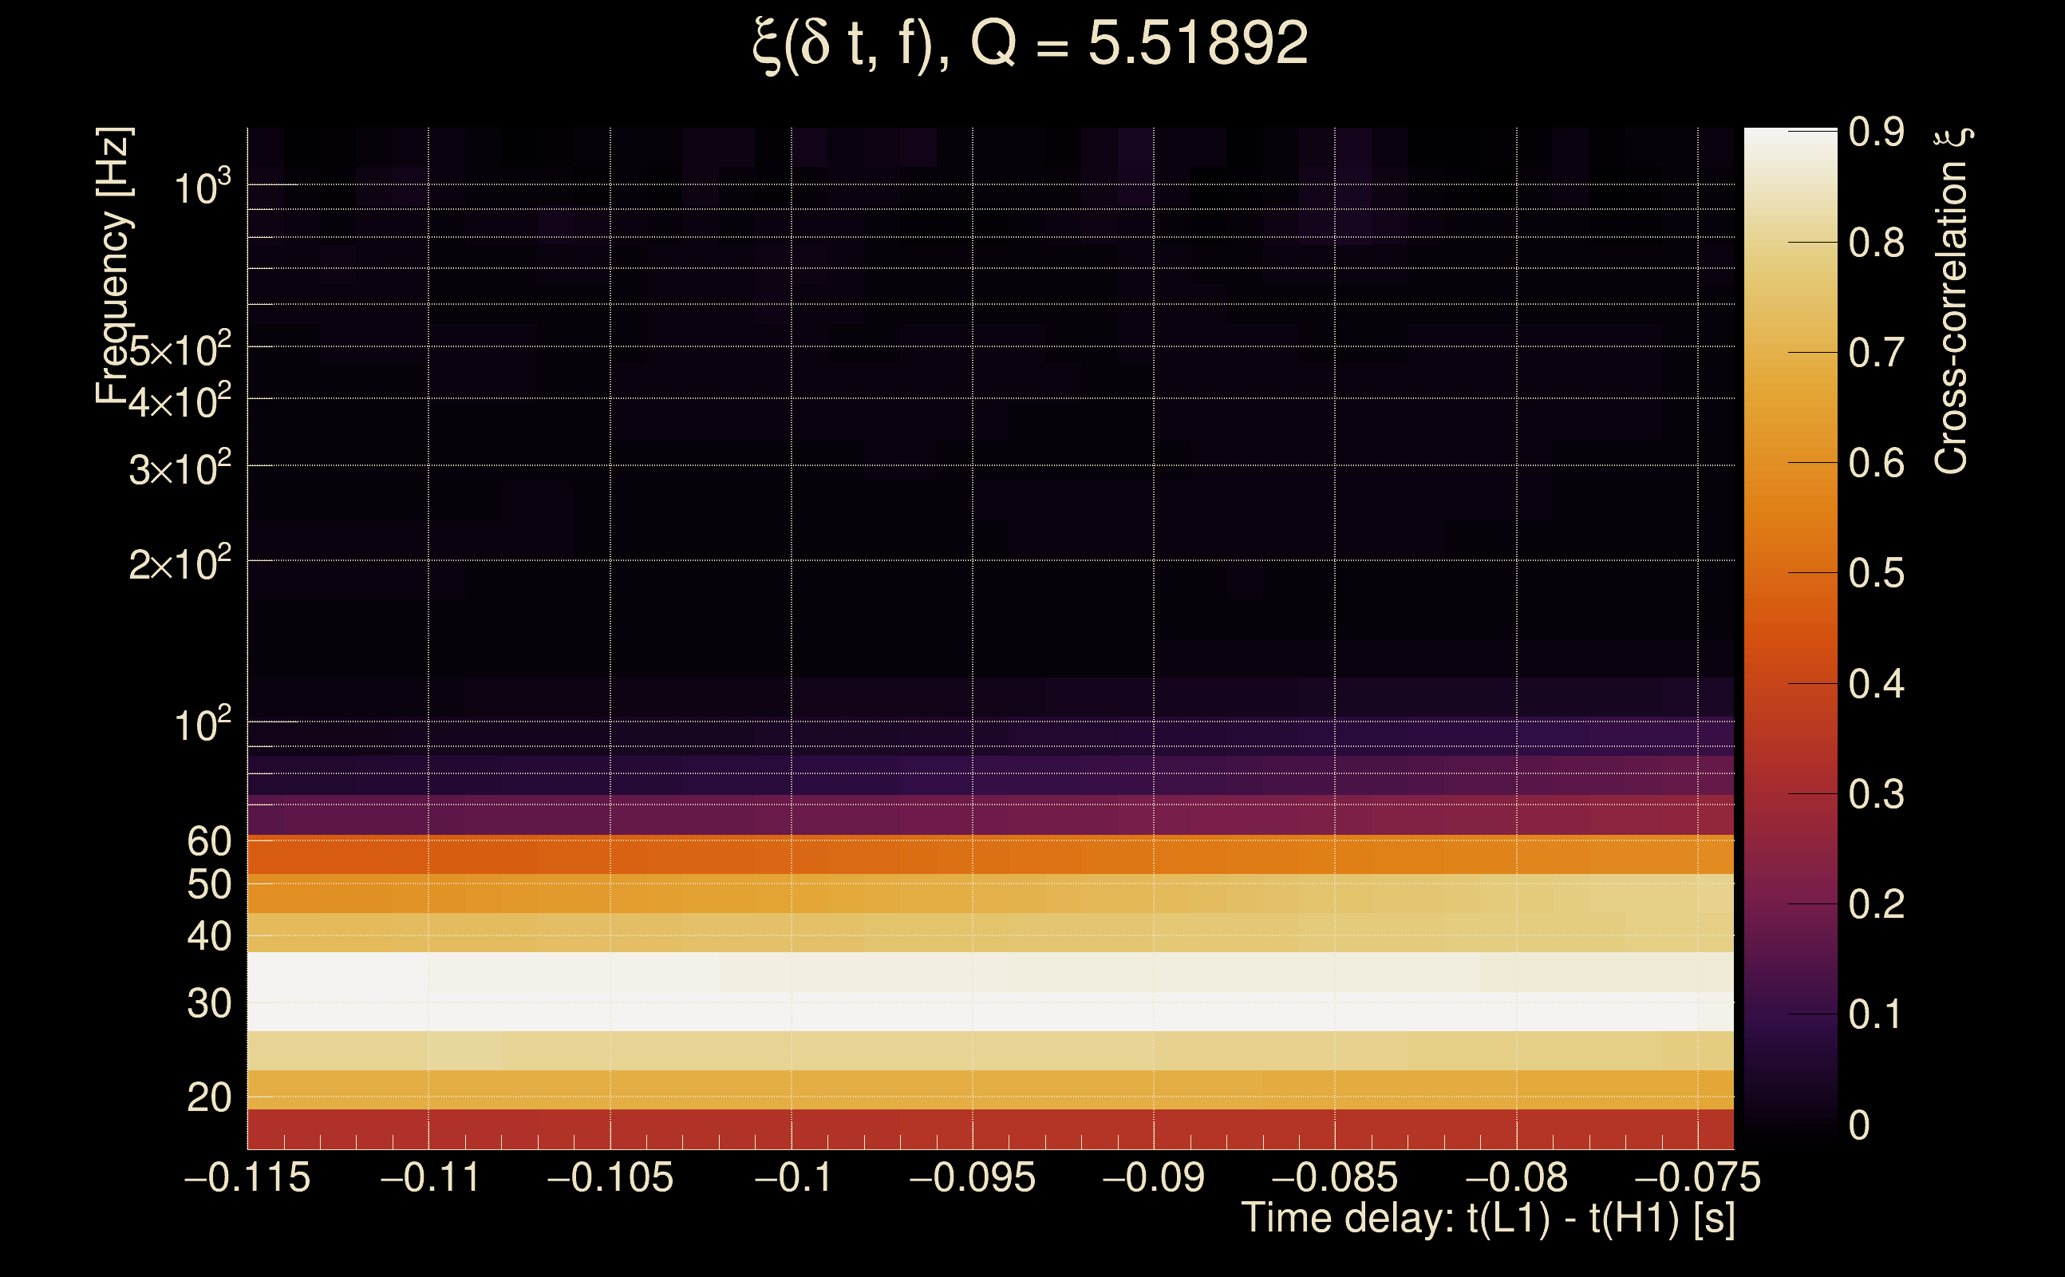Click the 0 tick label on colorbar
2065x1277 pixels.
(1859, 1125)
